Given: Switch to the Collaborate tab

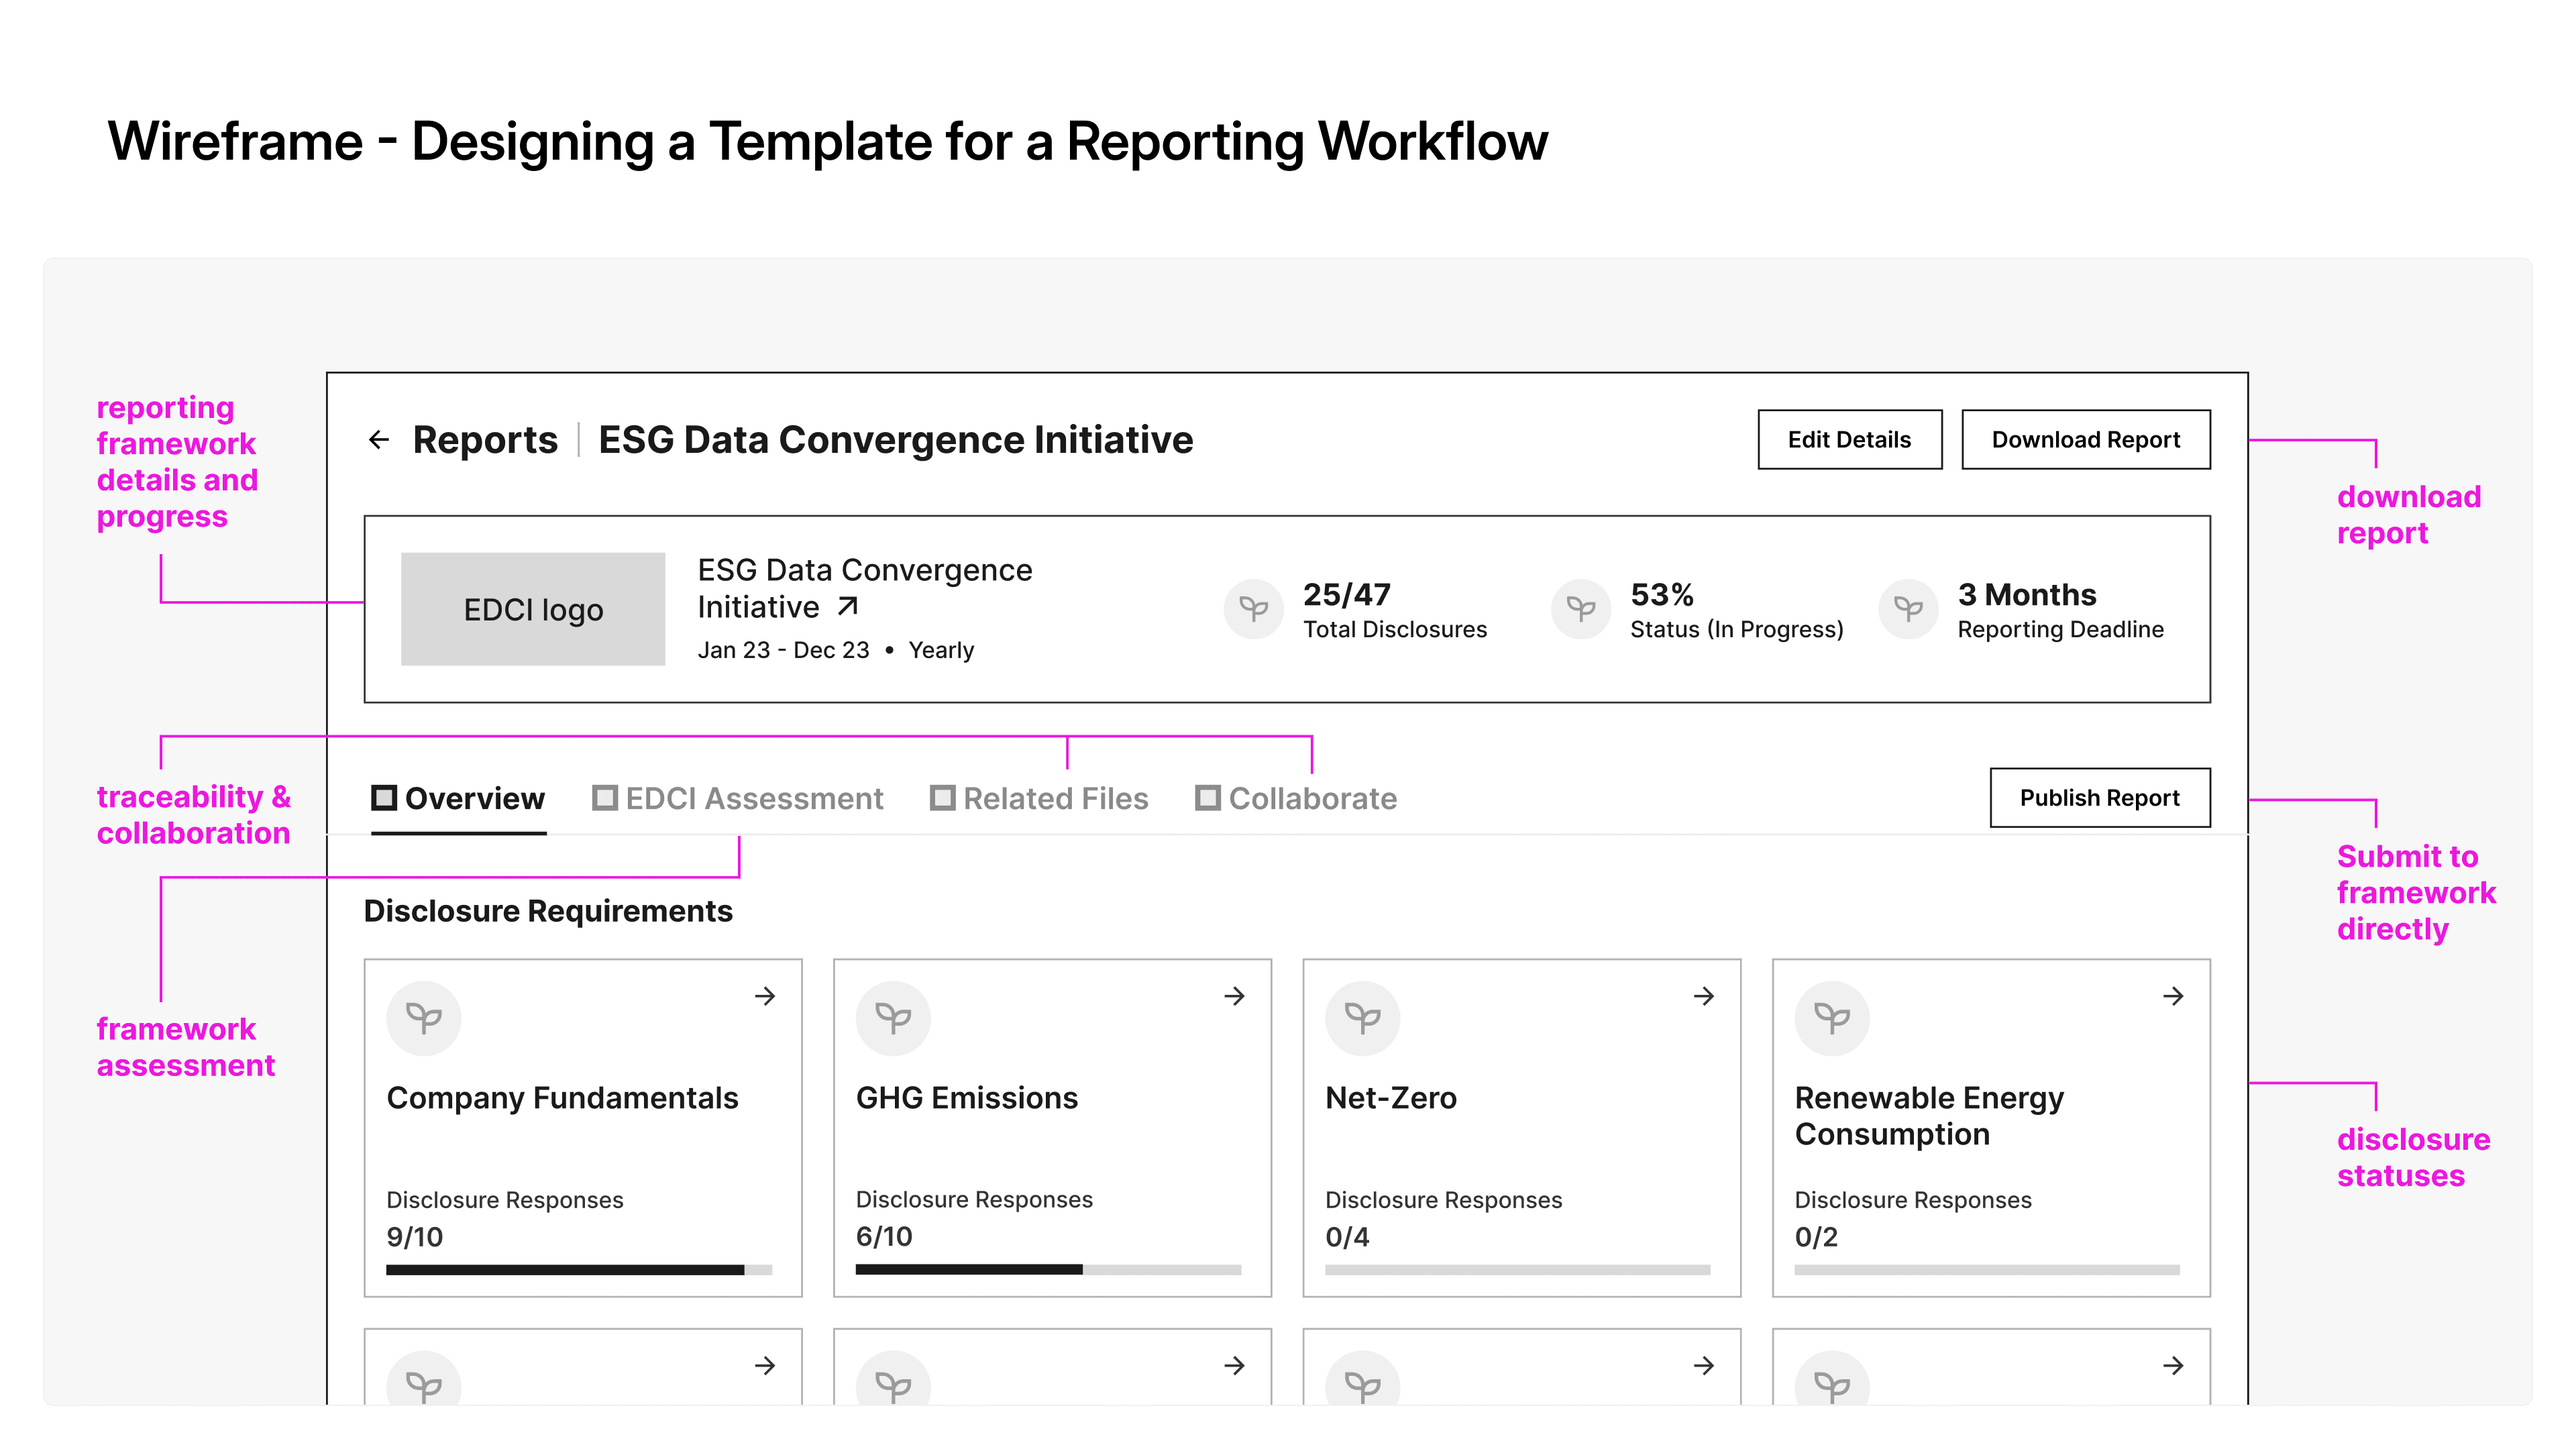Looking at the screenshot, I should click(x=1312, y=799).
